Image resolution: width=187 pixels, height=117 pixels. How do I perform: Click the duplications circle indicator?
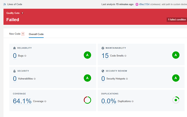click(176, 100)
